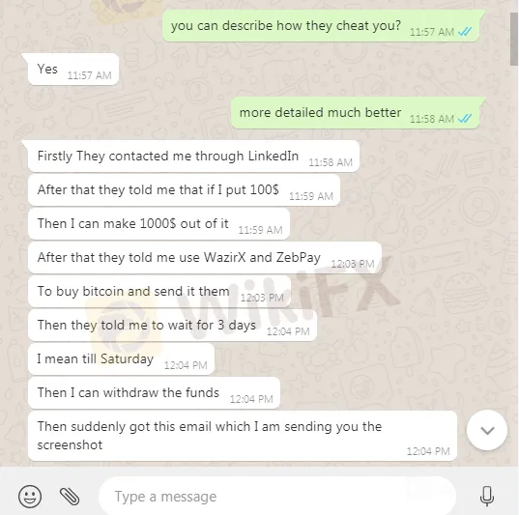Click the 'wait for 3 days' message
Viewport: 519px width, 515px height.
point(172,325)
